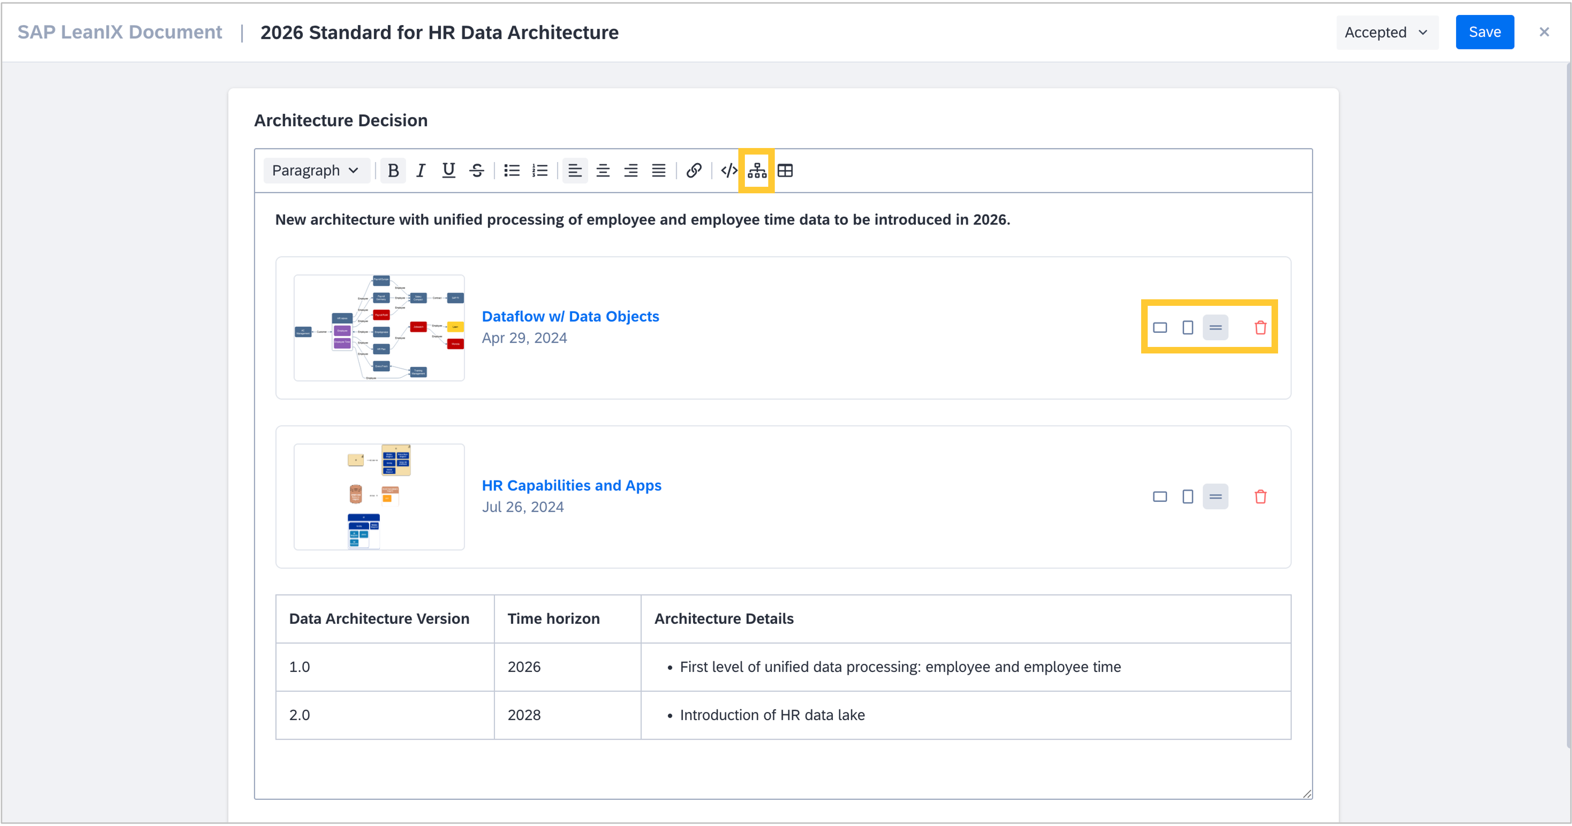Center align the text
The width and height of the screenshot is (1572, 826).
602,171
